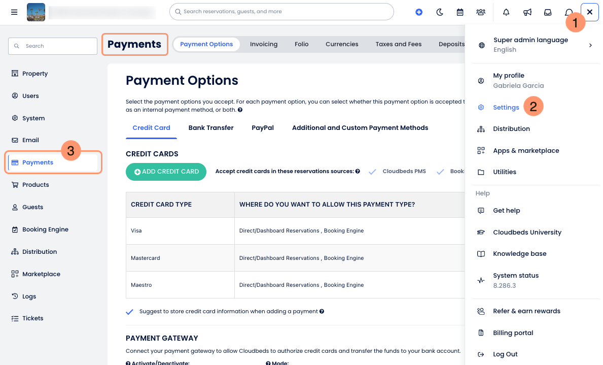This screenshot has height=365, width=603.
Task: Toggle dark mode moon icon
Action: pyautogui.click(x=440, y=12)
